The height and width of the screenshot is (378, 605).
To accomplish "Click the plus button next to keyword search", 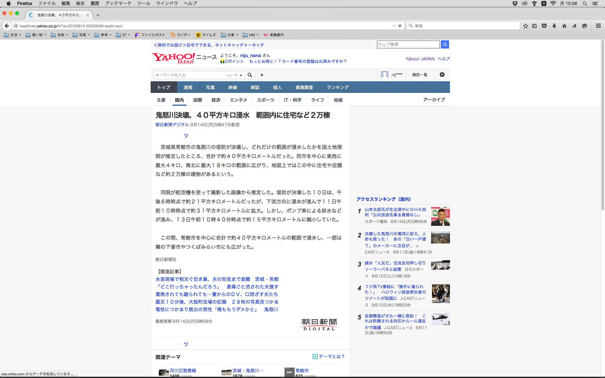I will tap(262, 75).
